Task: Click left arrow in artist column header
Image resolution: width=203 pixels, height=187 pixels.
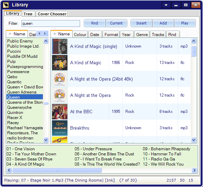Action: 40,34
